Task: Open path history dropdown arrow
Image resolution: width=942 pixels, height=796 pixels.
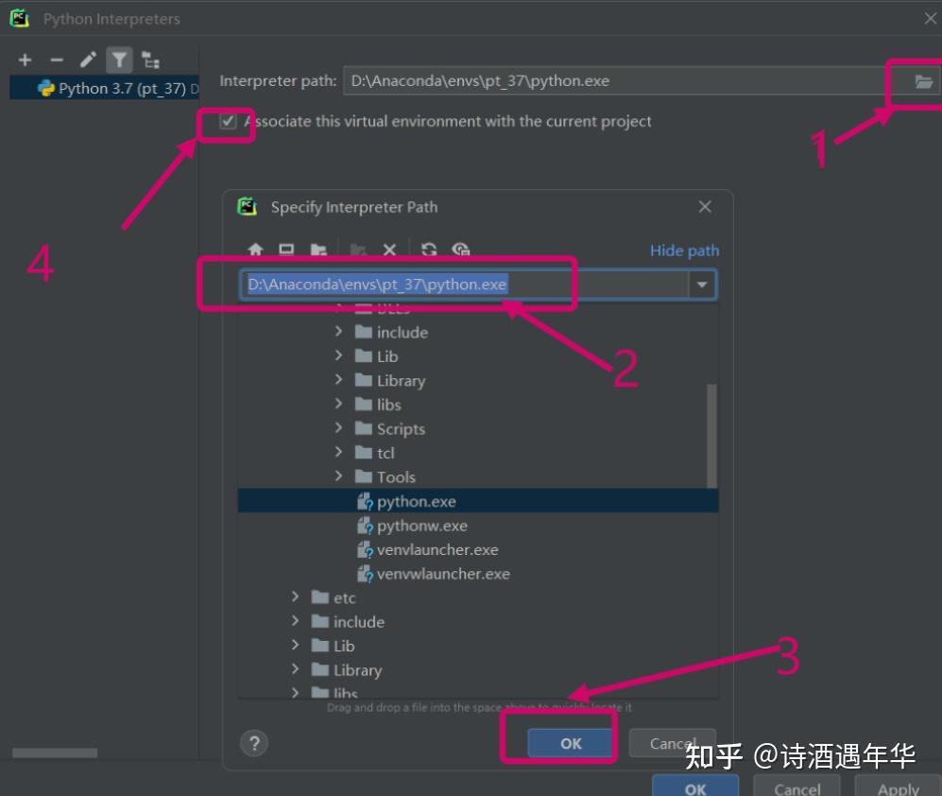Action: pos(702,285)
